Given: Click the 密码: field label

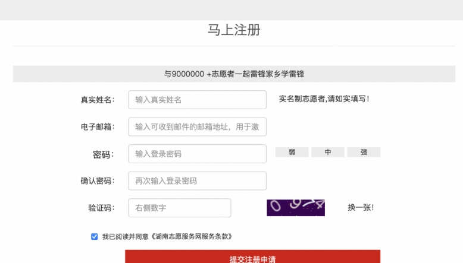Looking at the screenshot, I should pyautogui.click(x=103, y=154).
